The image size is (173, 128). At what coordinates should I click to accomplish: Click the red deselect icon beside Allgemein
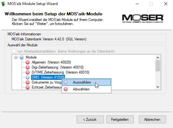click(28, 62)
